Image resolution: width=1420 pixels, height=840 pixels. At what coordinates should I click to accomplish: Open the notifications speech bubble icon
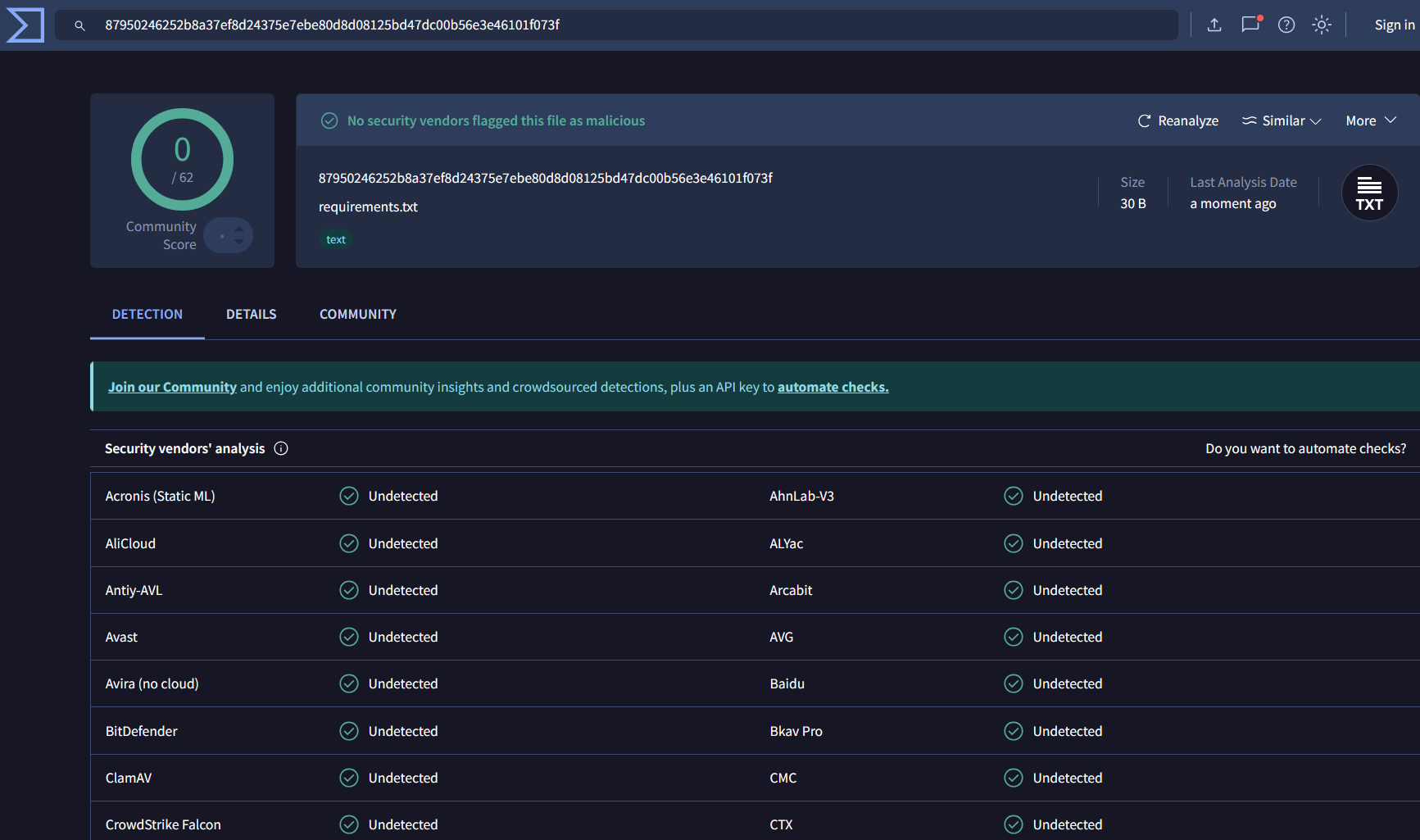point(1250,25)
